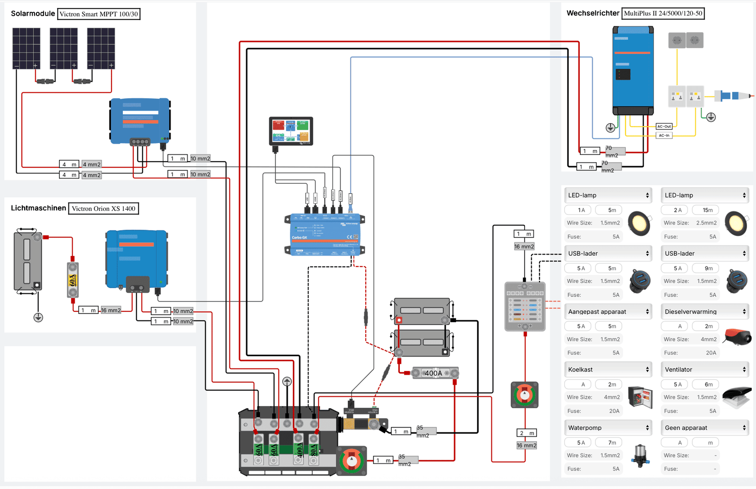Viewport: 756px width, 489px height.
Task: Select the Cerbo GX device in the diagram
Action: pyautogui.click(x=324, y=234)
